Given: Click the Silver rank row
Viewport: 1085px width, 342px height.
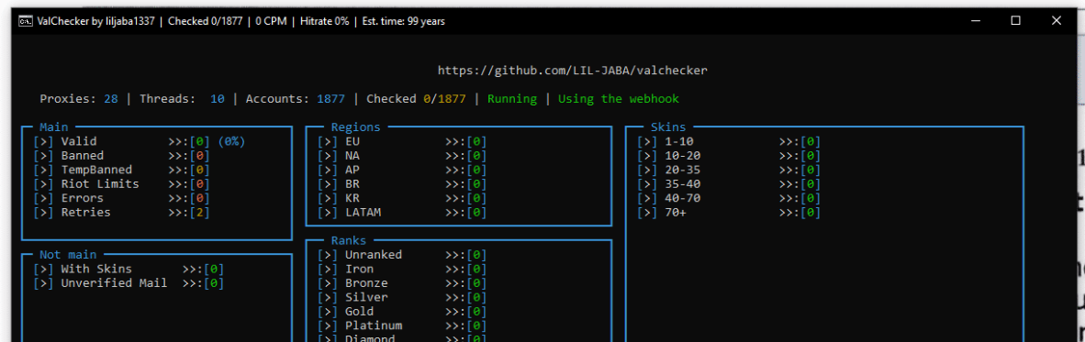Looking at the screenshot, I should point(402,297).
